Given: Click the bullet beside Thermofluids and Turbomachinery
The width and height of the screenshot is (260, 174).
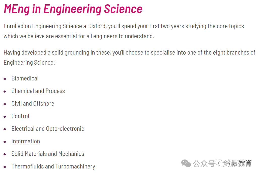Looking at the screenshot, I should point(5,167).
